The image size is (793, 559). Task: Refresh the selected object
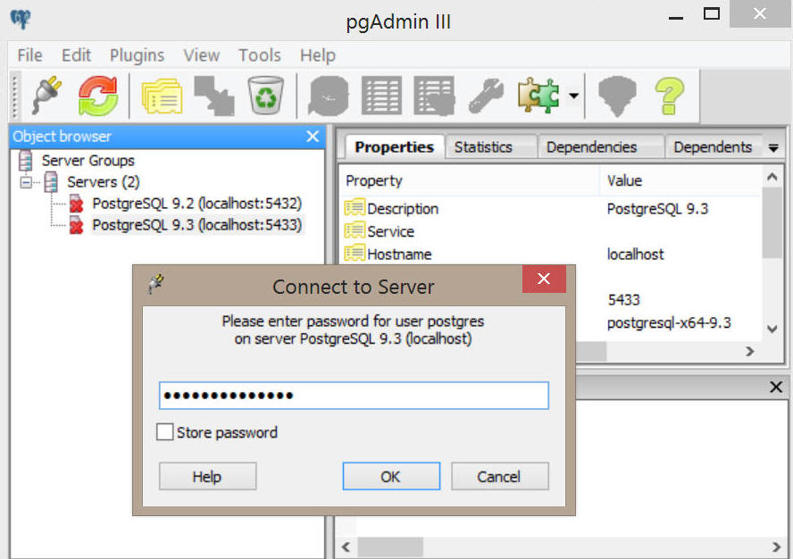[x=97, y=96]
